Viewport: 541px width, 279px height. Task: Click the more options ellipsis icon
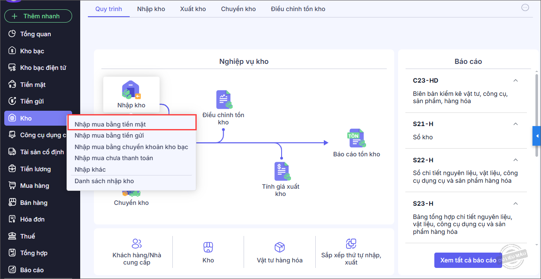[525, 7]
